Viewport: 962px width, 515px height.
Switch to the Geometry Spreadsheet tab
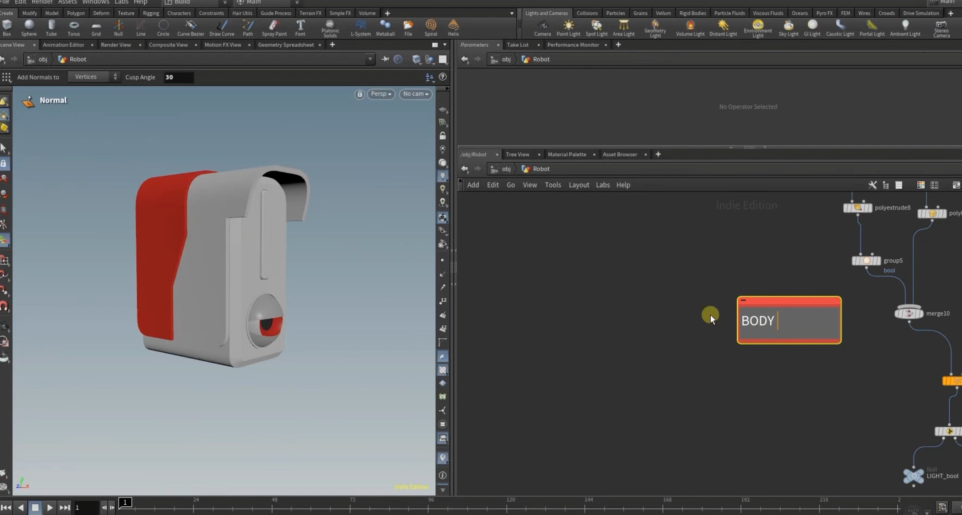coord(285,45)
